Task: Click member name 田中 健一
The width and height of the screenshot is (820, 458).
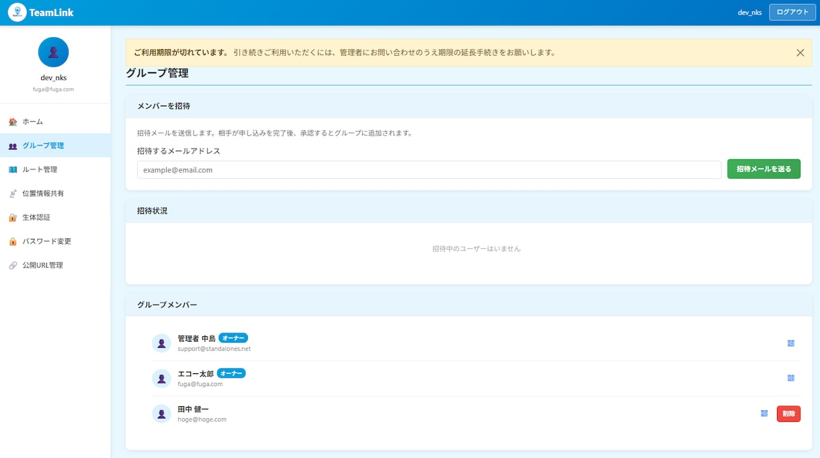Action: pos(193,409)
